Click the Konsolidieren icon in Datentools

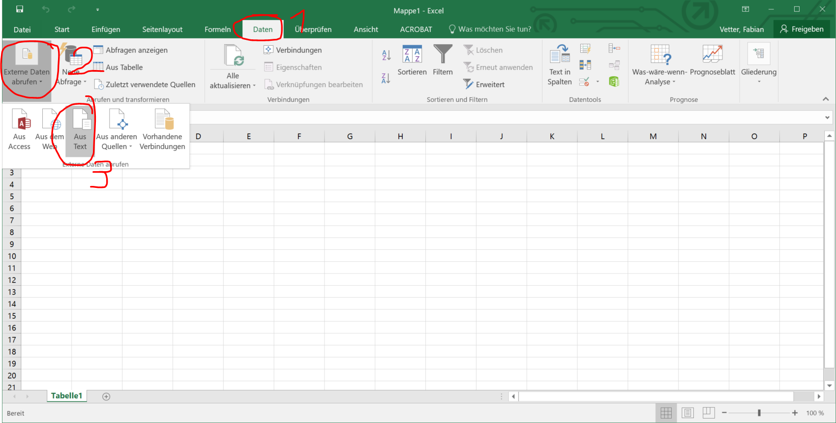pyautogui.click(x=614, y=48)
